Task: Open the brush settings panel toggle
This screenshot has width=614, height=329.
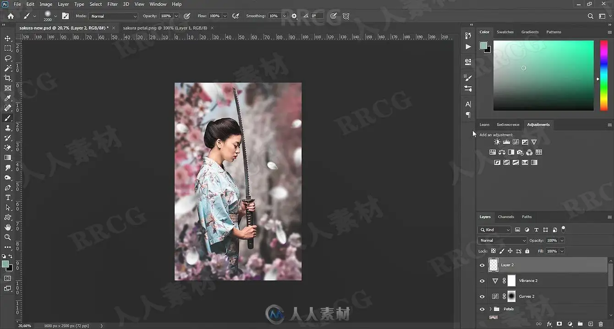Action: click(66, 16)
